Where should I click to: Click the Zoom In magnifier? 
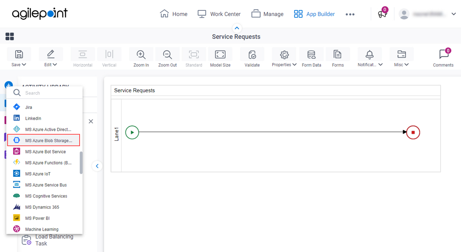point(141,54)
